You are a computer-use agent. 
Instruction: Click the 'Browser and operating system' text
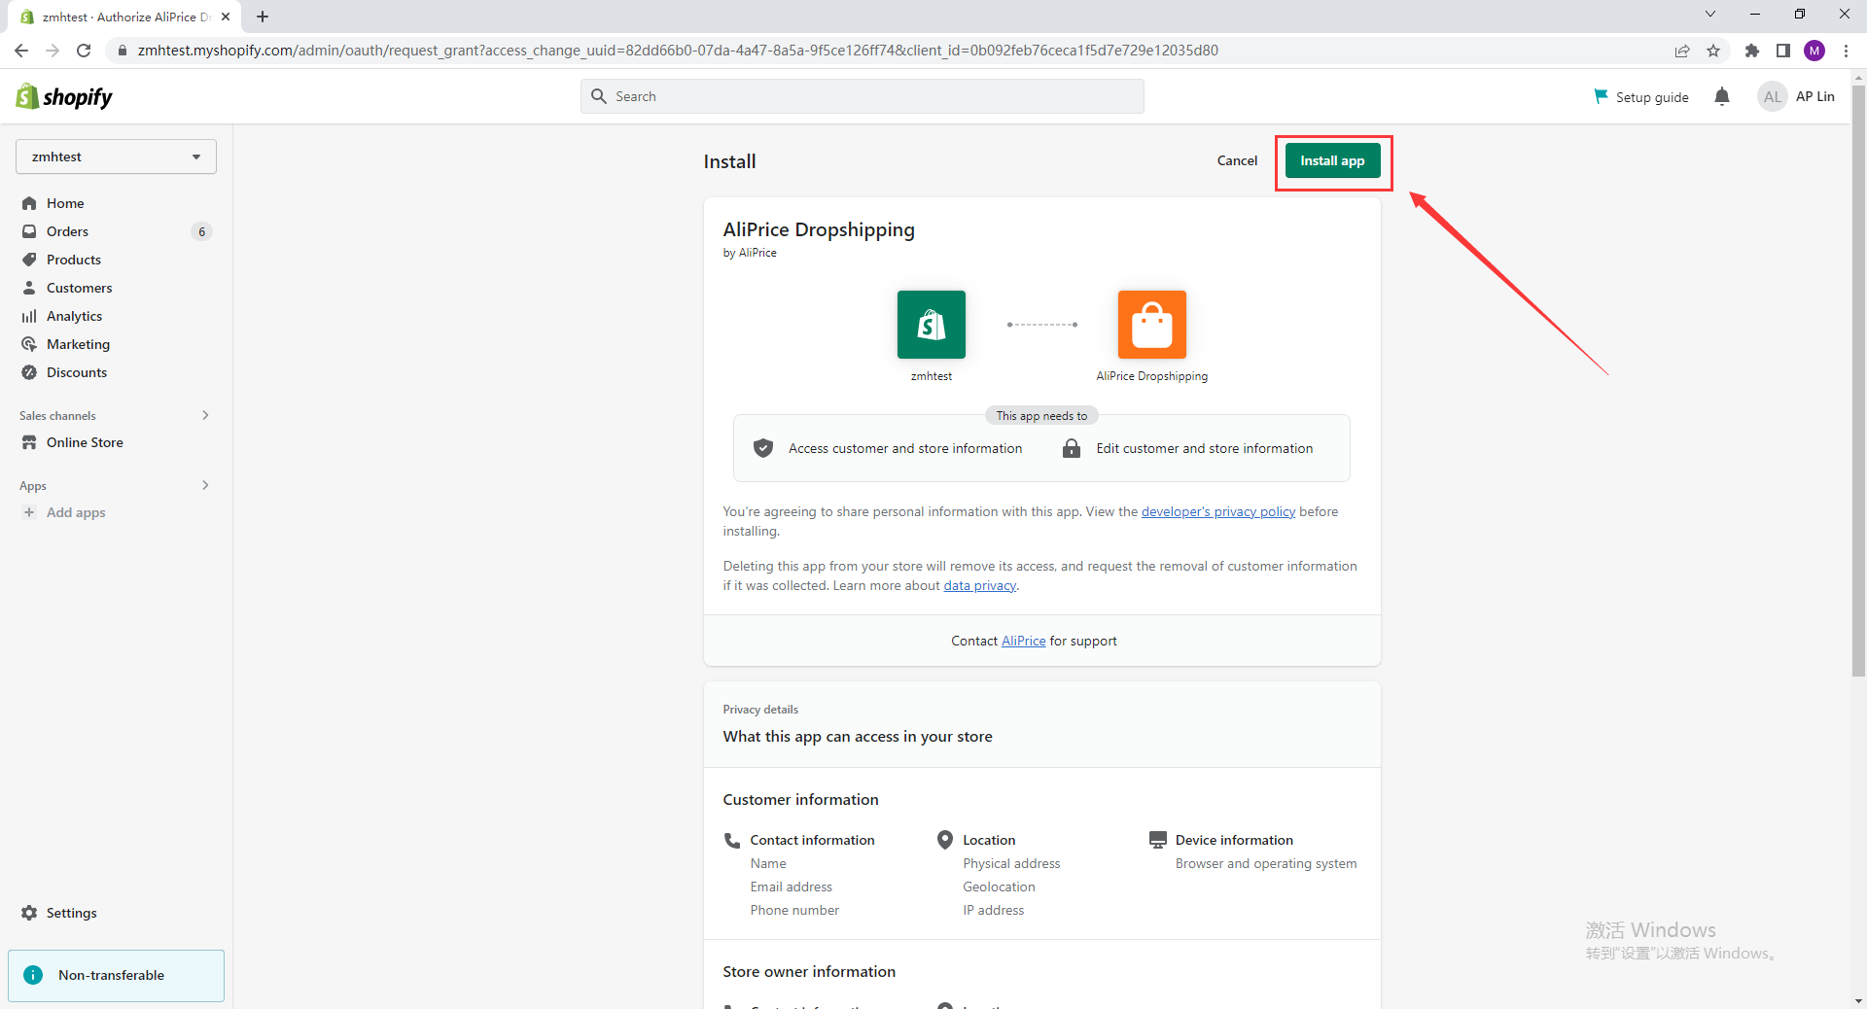click(1265, 863)
